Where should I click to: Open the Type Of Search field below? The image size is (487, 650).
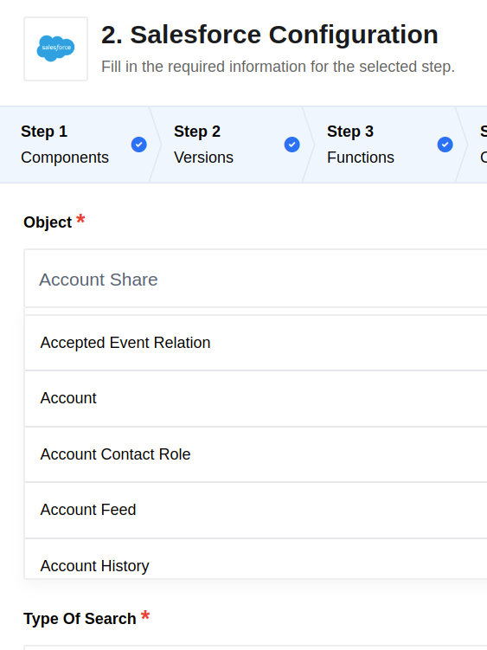[256, 647]
